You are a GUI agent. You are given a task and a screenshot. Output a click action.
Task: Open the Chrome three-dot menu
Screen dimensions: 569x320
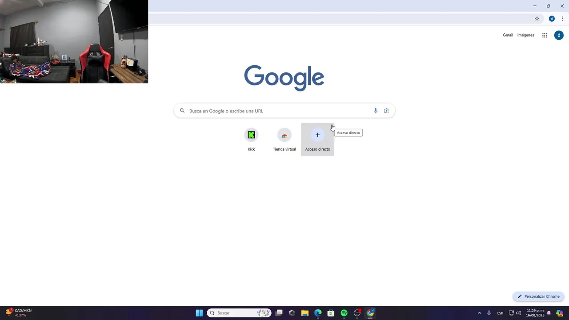pos(562,19)
